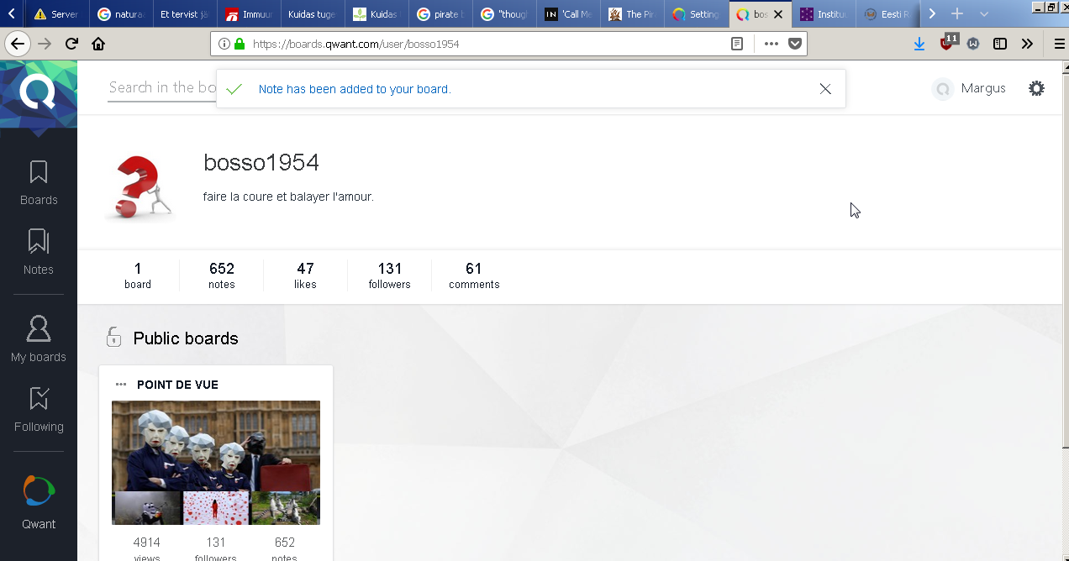Switch to the Immuun tab
Screen dimensions: 1069x561
tap(250, 14)
